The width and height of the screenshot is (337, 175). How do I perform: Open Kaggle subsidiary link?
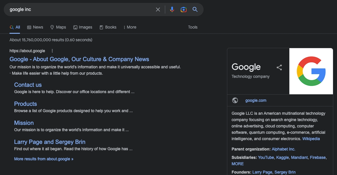click(x=282, y=157)
